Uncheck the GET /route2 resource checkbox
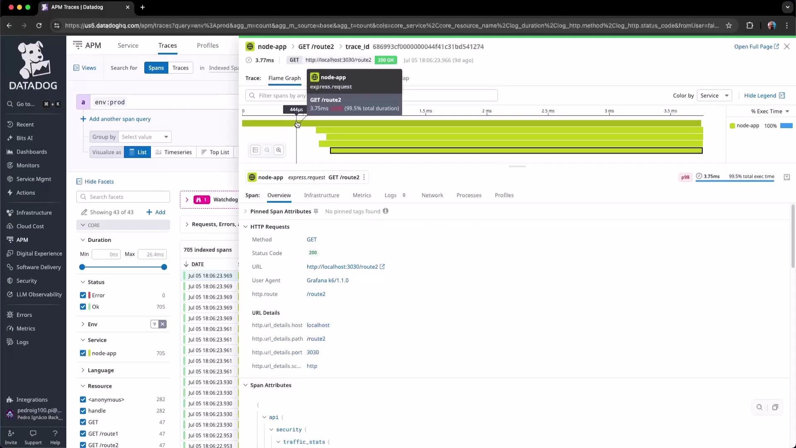Image resolution: width=796 pixels, height=448 pixels. click(x=83, y=445)
